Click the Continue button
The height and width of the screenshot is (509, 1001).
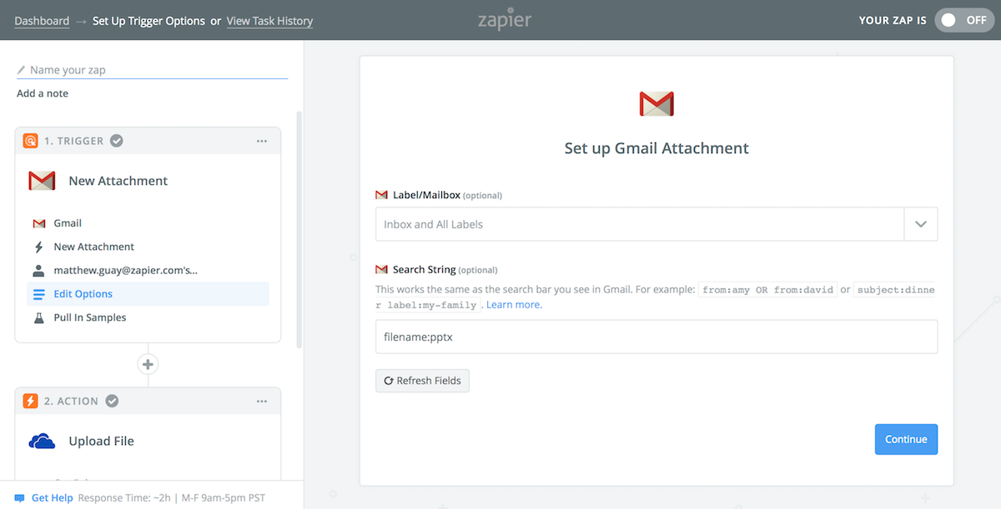tap(906, 439)
